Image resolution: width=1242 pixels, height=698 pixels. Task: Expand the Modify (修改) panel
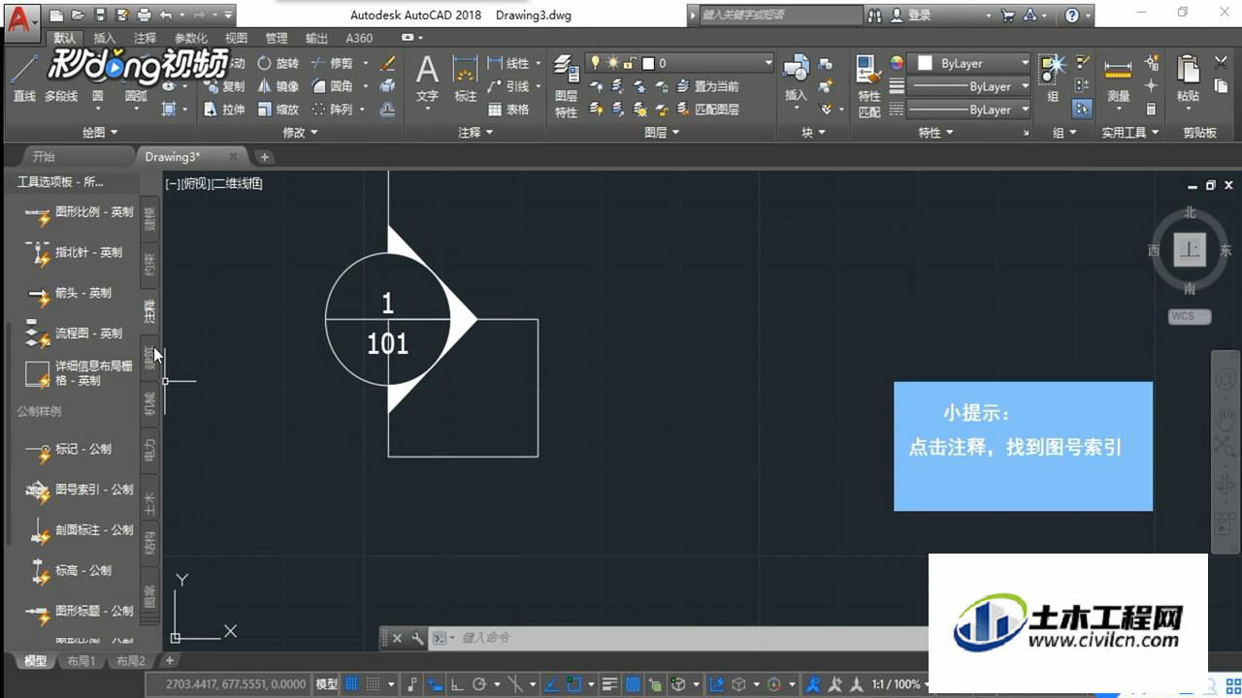click(x=300, y=133)
